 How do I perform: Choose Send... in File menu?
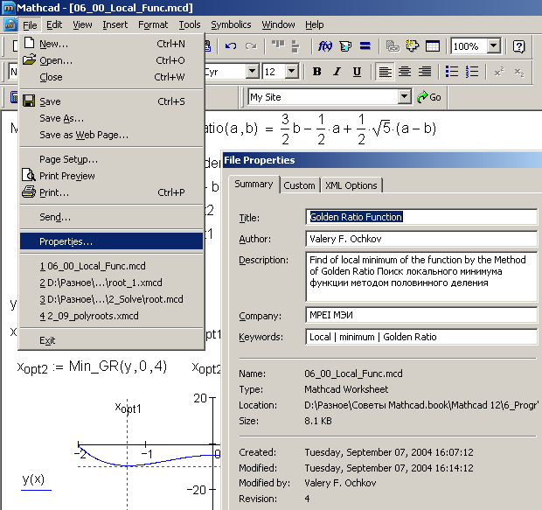click(x=111, y=217)
